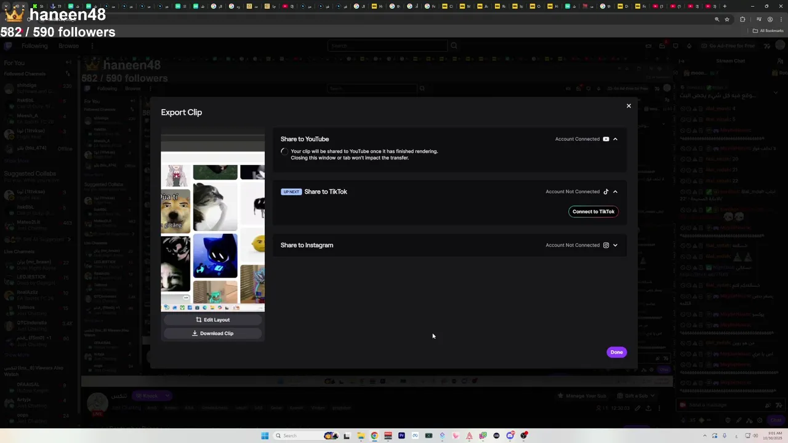
Task: Open the Windows Start menu
Action: pos(265,436)
